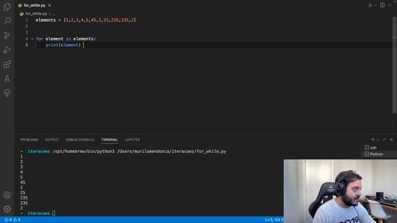Collapse the for loop fold at line 4

click(32, 38)
